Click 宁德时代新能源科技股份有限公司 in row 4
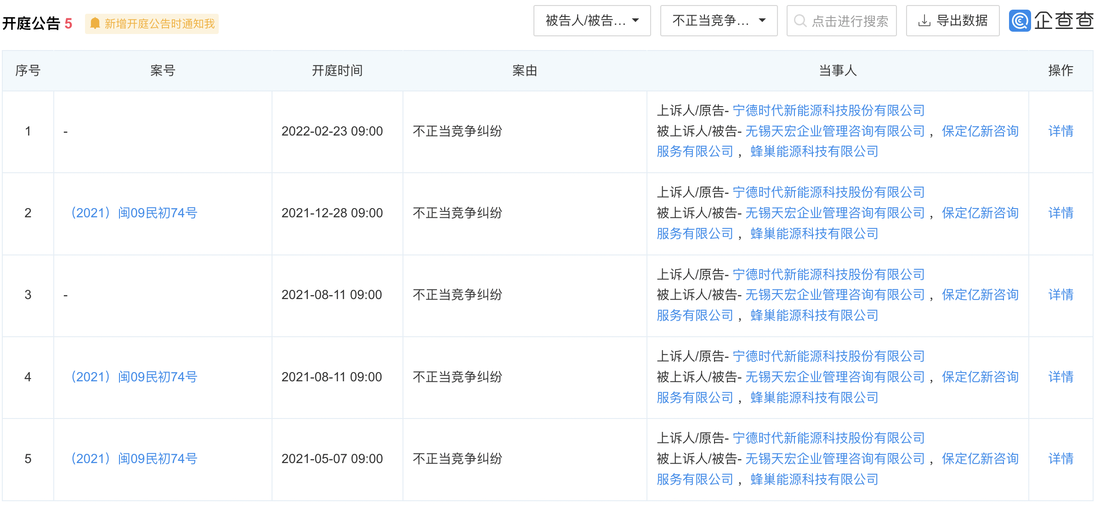Image resolution: width=1100 pixels, height=509 pixels. (828, 356)
